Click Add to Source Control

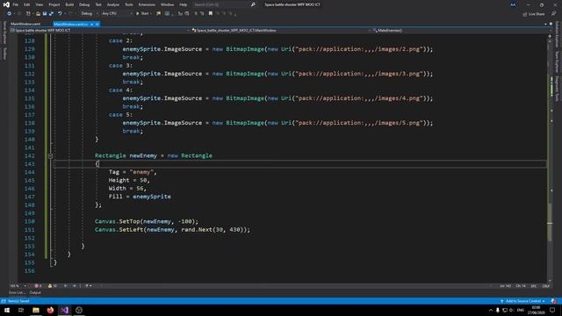coord(522,301)
